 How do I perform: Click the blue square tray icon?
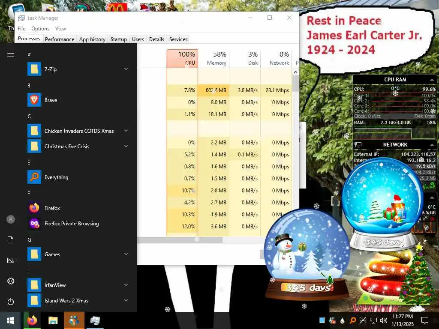coord(322,320)
